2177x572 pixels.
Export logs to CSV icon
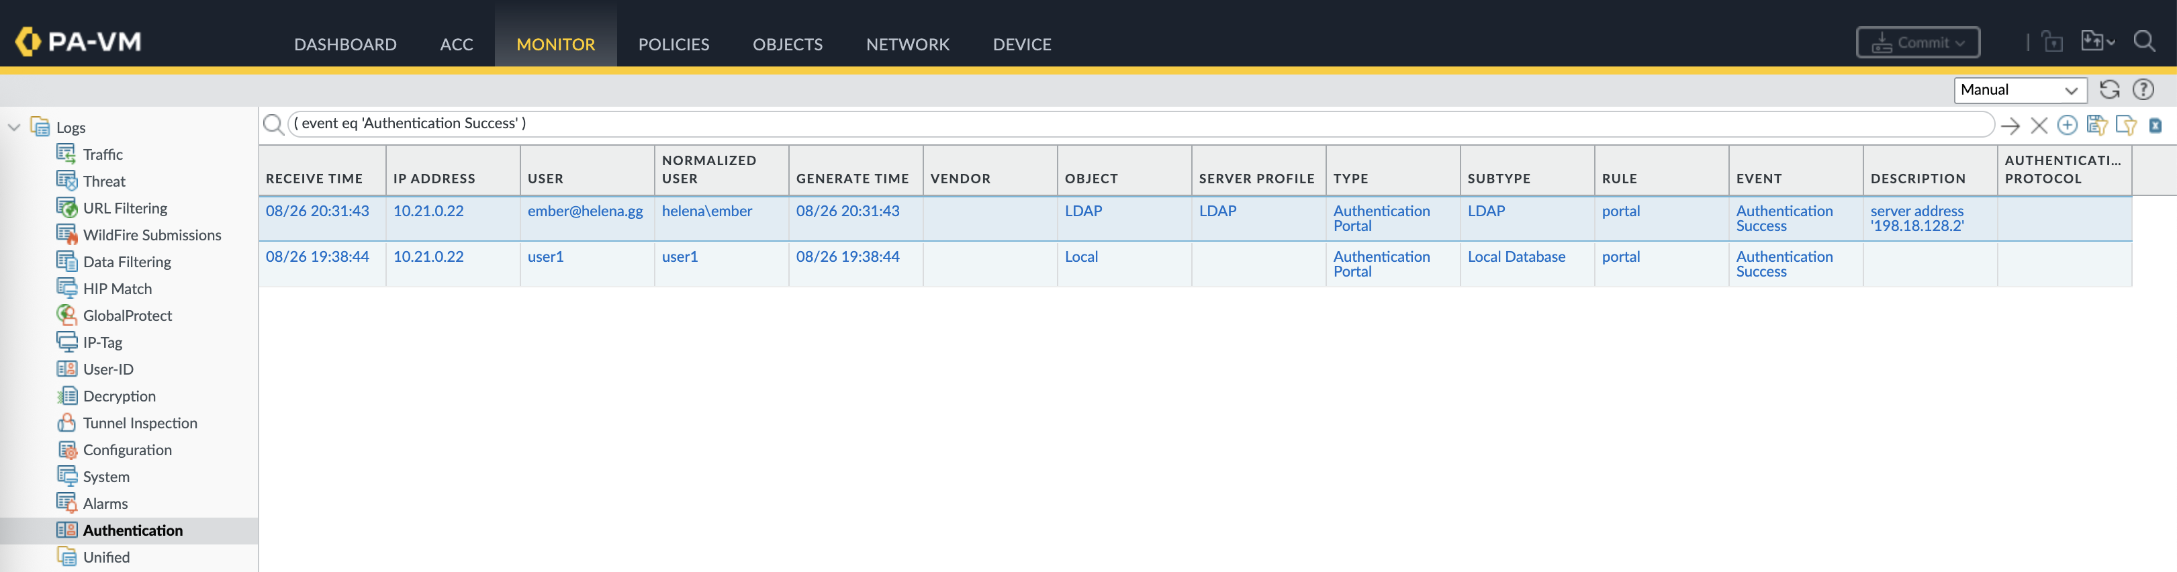point(2155,125)
